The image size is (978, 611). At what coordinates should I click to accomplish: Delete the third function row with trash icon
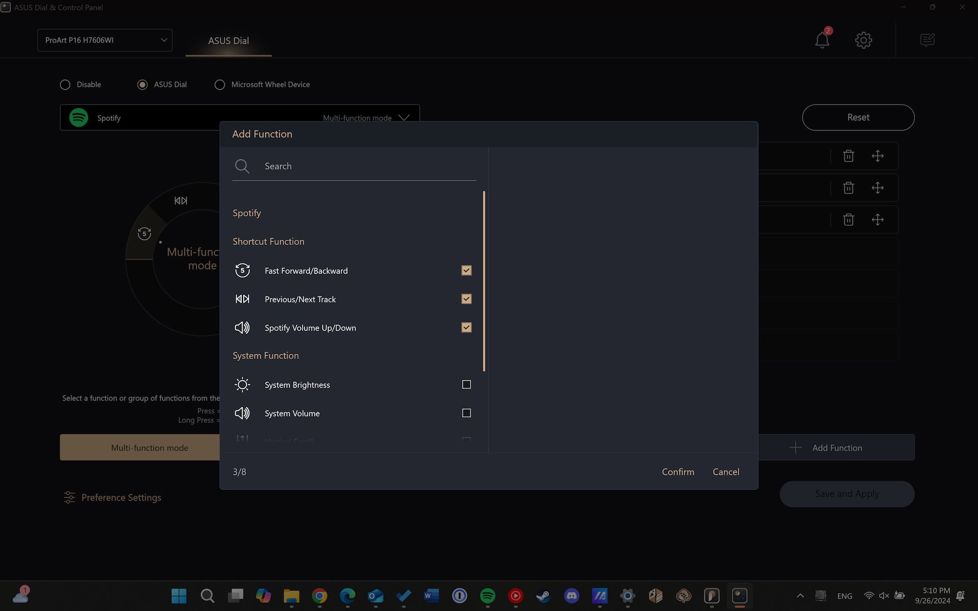tap(849, 219)
